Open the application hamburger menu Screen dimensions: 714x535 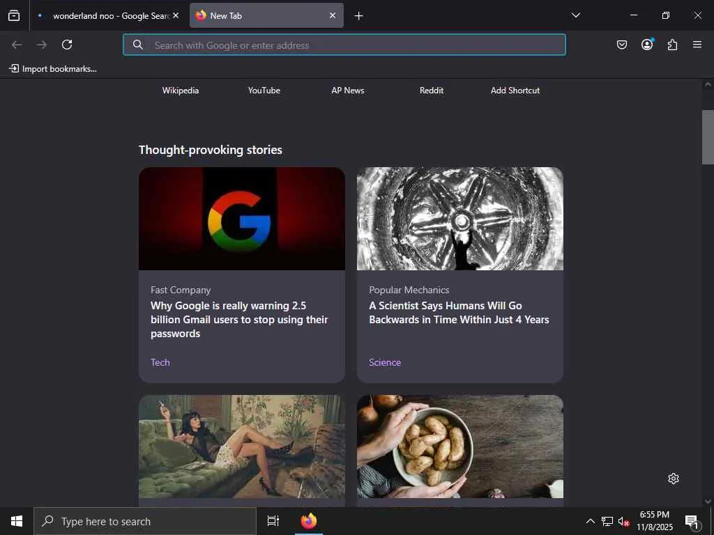(697, 45)
